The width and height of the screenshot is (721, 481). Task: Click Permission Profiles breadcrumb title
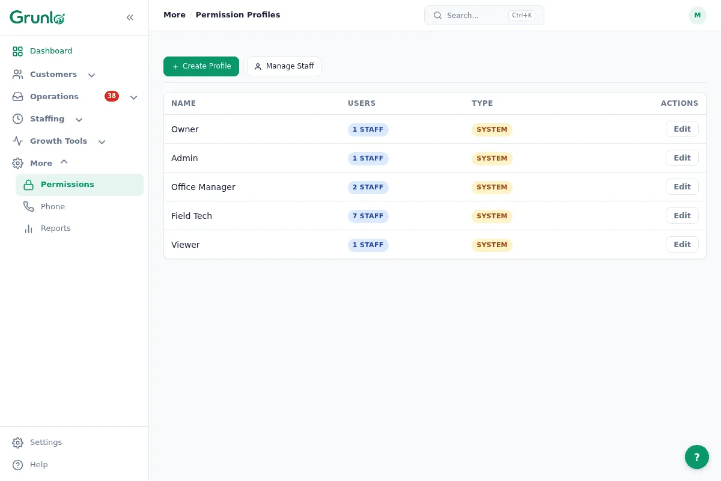238,15
